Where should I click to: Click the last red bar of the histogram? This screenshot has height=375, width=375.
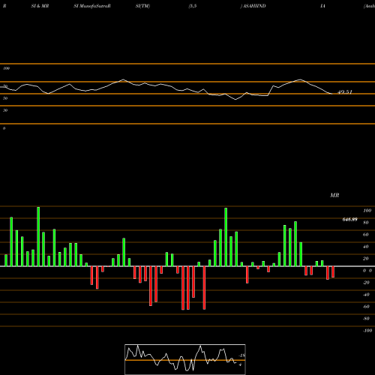[x=333, y=271]
